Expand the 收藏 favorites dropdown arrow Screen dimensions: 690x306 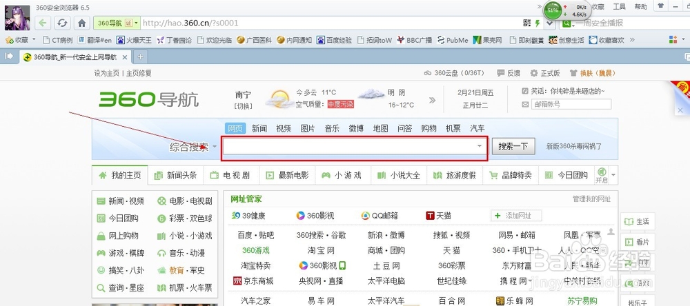coord(34,40)
